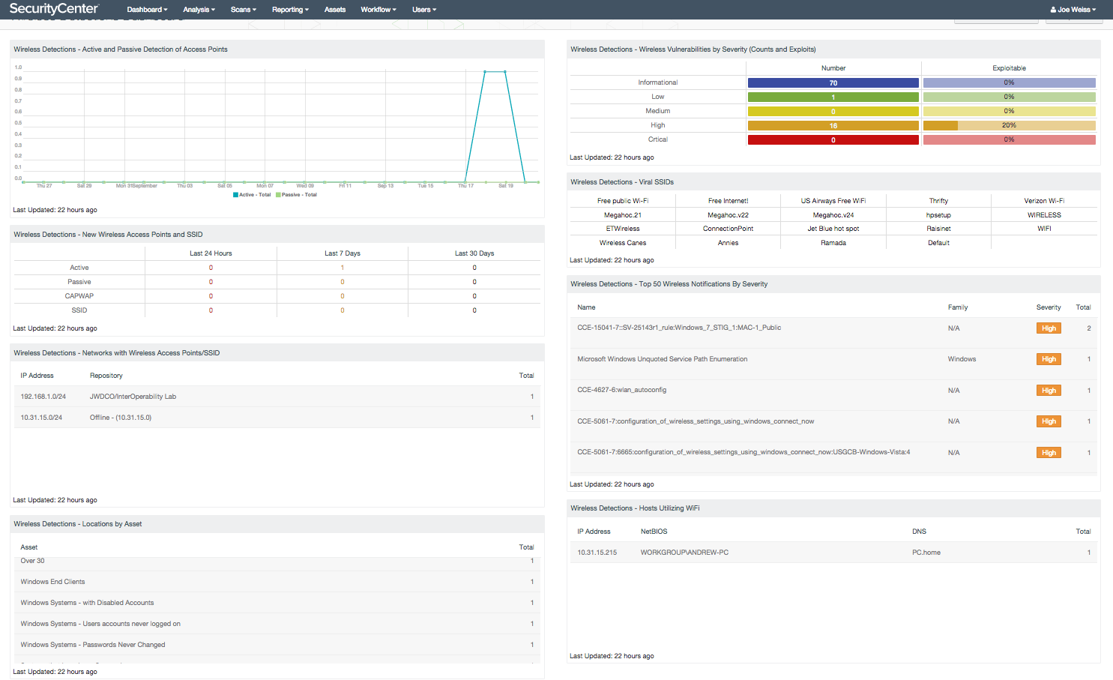The width and height of the screenshot is (1113, 680).
Task: Expand the Scans menu
Action: pos(243,10)
